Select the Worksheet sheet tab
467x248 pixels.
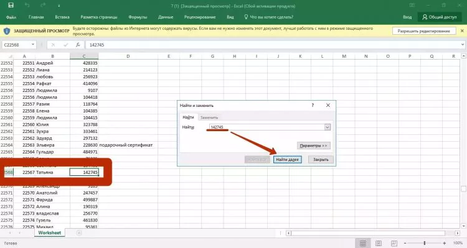49,233
